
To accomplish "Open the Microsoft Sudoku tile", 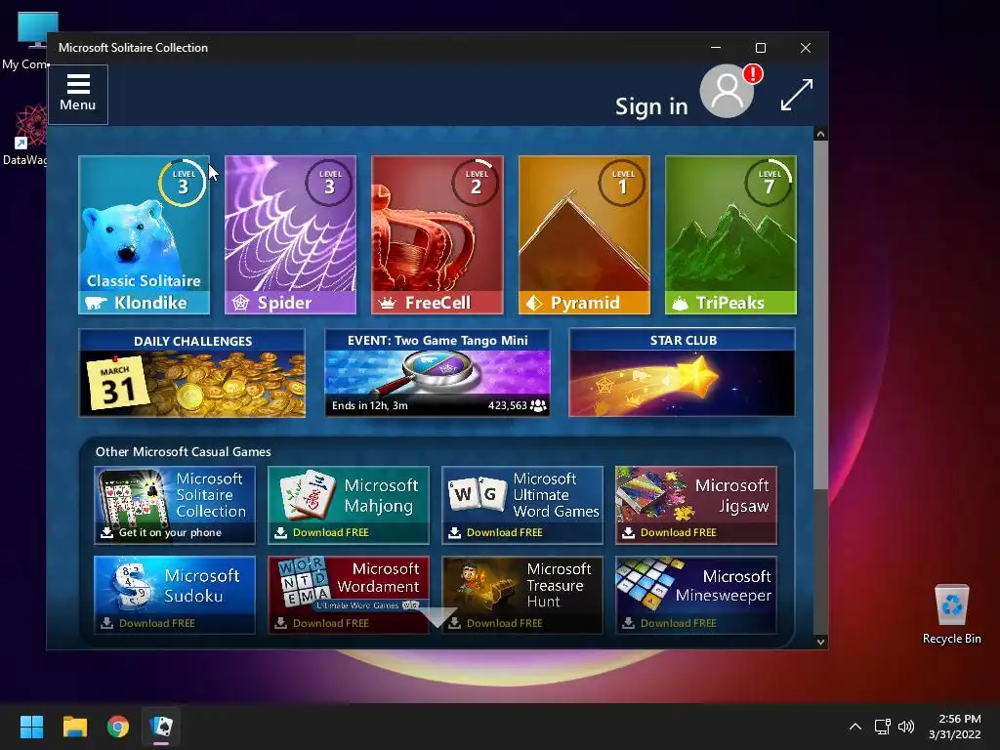I will pyautogui.click(x=175, y=595).
